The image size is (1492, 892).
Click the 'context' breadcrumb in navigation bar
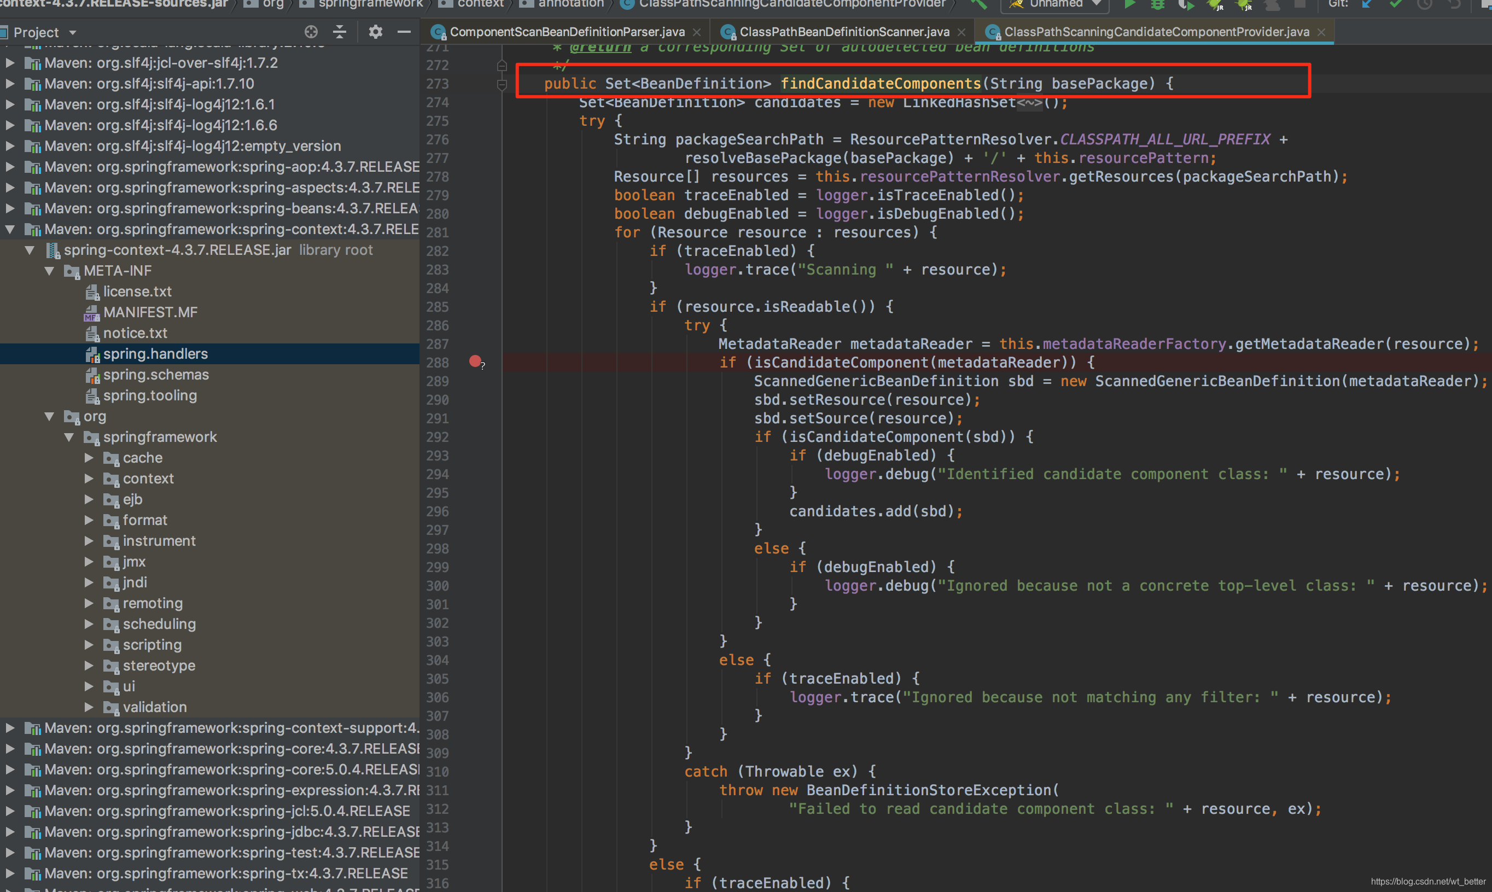480,4
